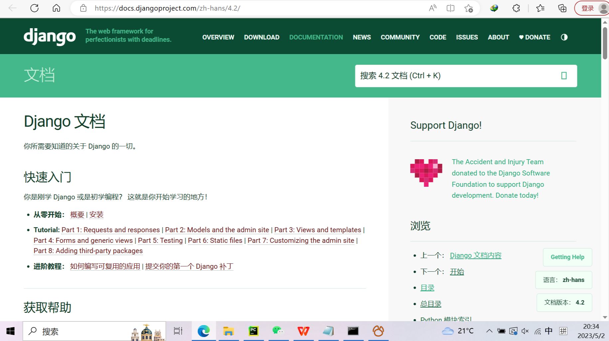Screen dimensions: 609x341
Task: Open WPS Office from taskbar
Action: (303, 331)
